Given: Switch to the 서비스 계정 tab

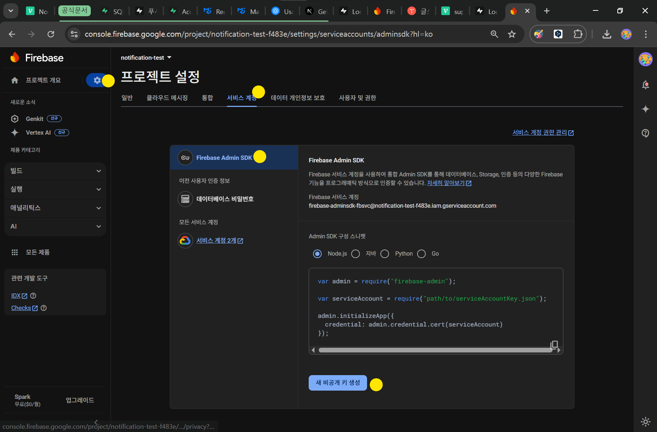Looking at the screenshot, I should pyautogui.click(x=242, y=98).
